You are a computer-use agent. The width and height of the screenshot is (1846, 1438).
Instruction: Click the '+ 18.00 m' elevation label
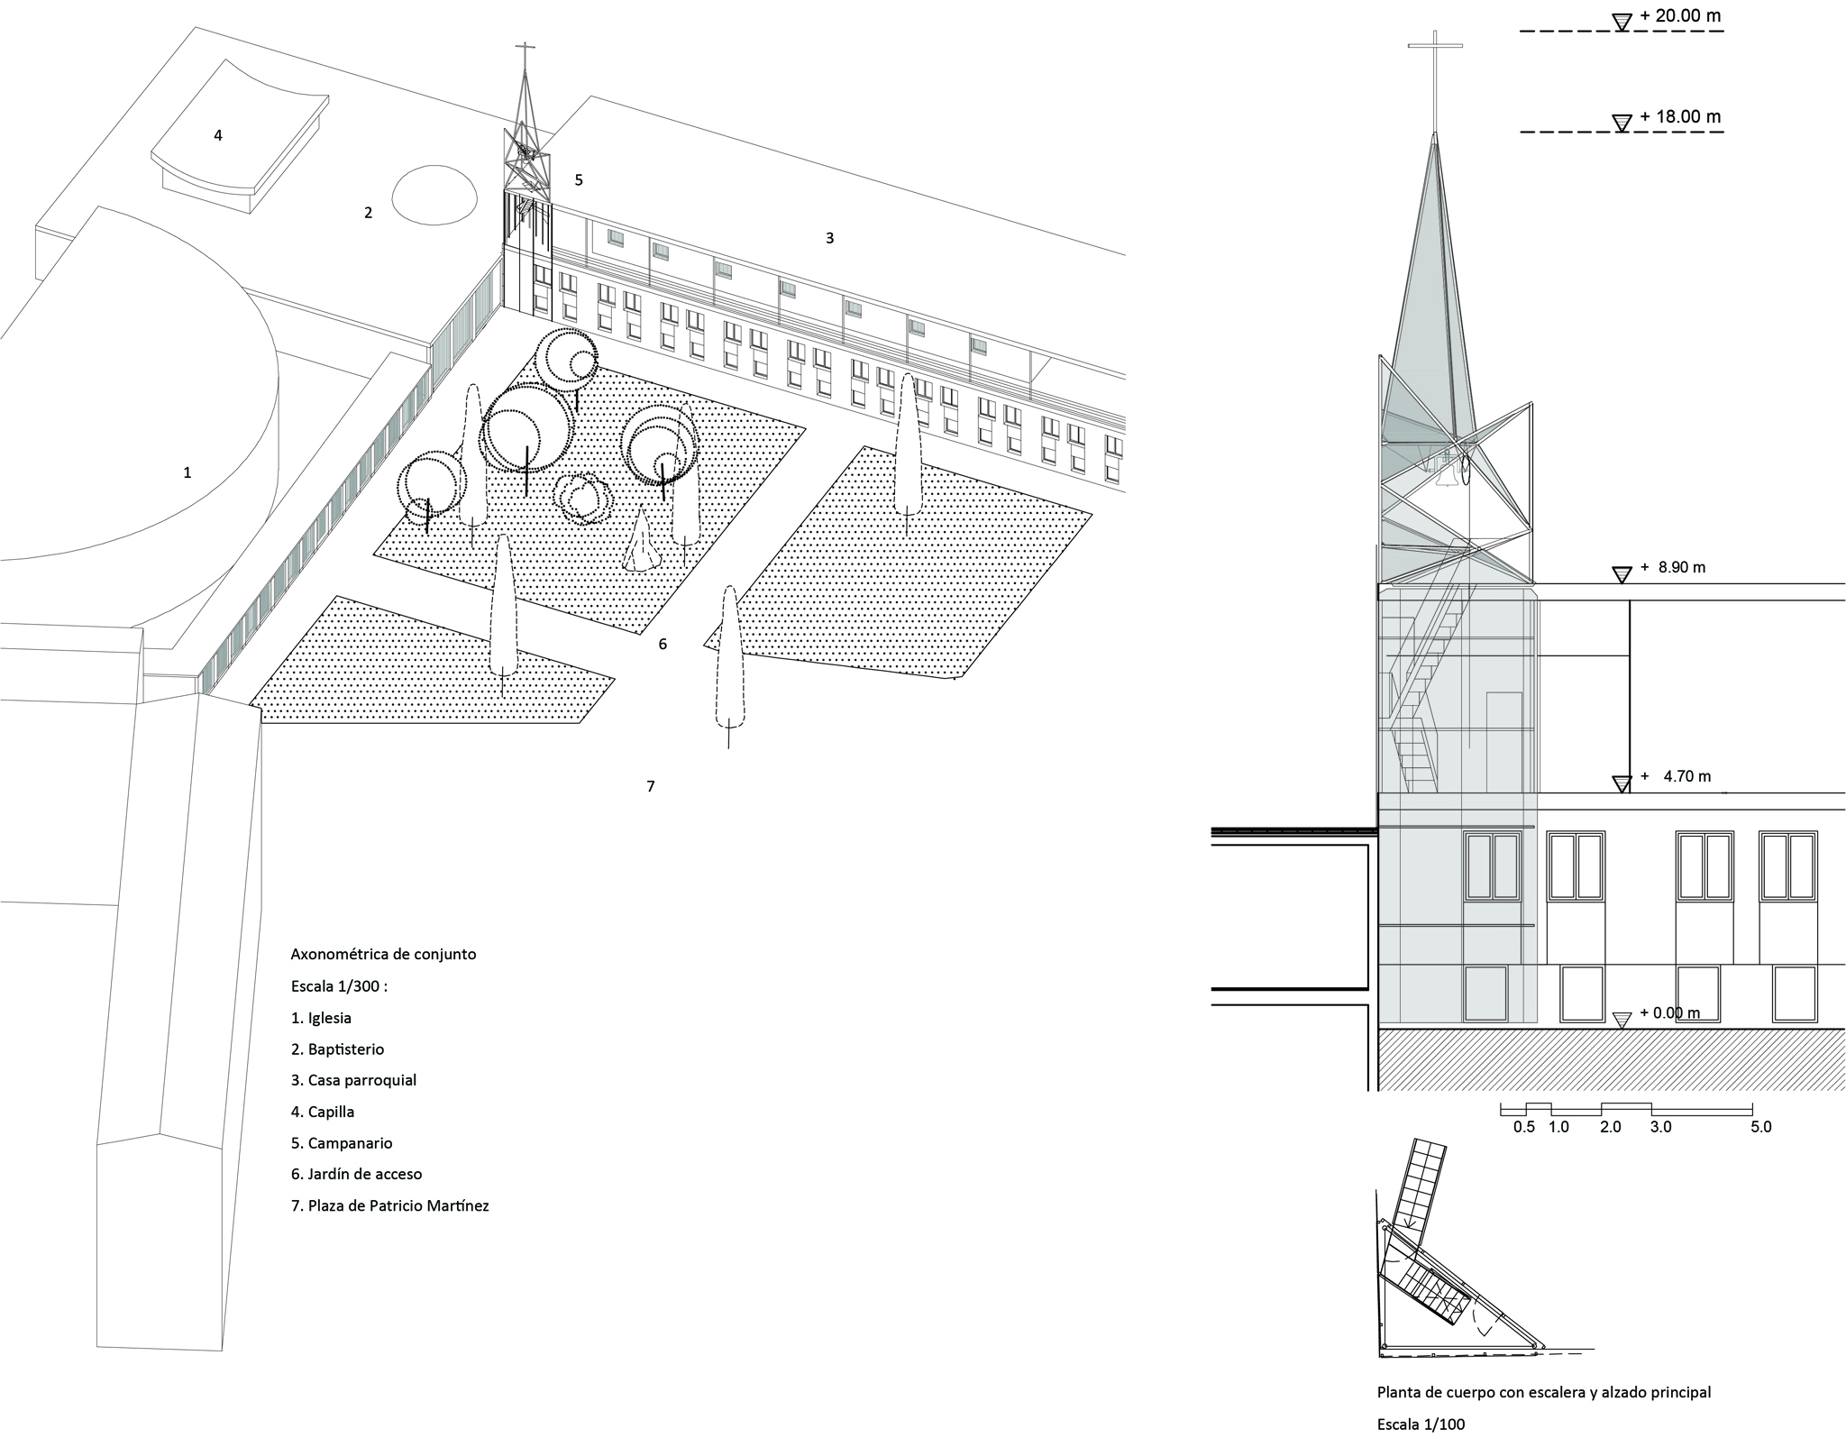[1681, 117]
